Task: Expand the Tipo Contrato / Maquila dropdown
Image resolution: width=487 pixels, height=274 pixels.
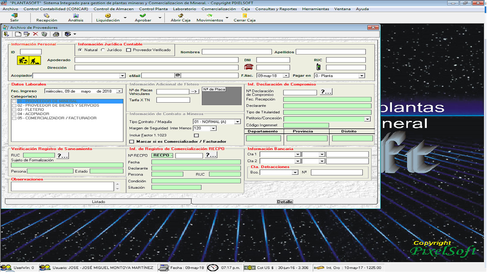Action: click(x=237, y=122)
